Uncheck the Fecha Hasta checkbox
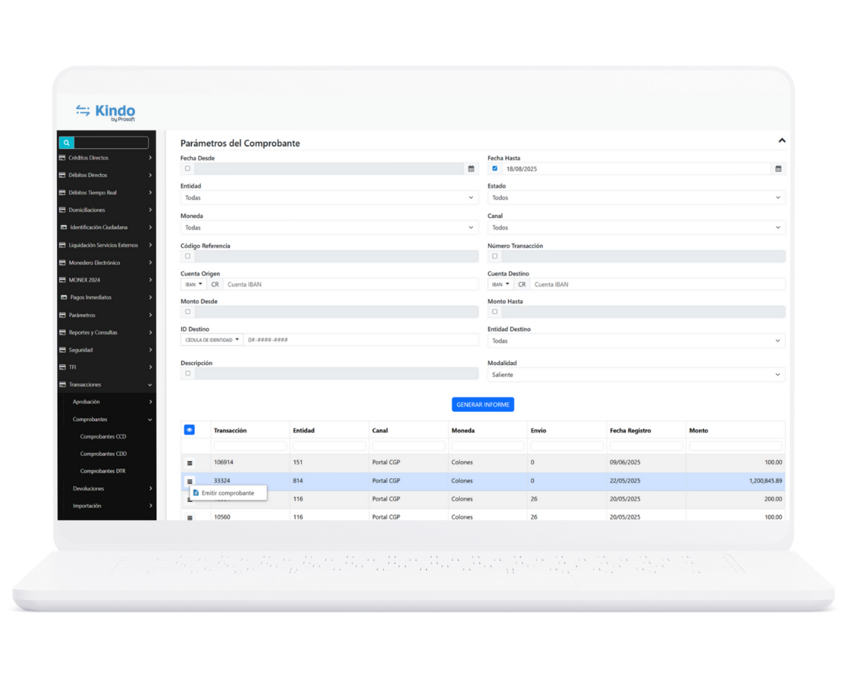Viewport: 847px width, 677px height. coord(494,169)
